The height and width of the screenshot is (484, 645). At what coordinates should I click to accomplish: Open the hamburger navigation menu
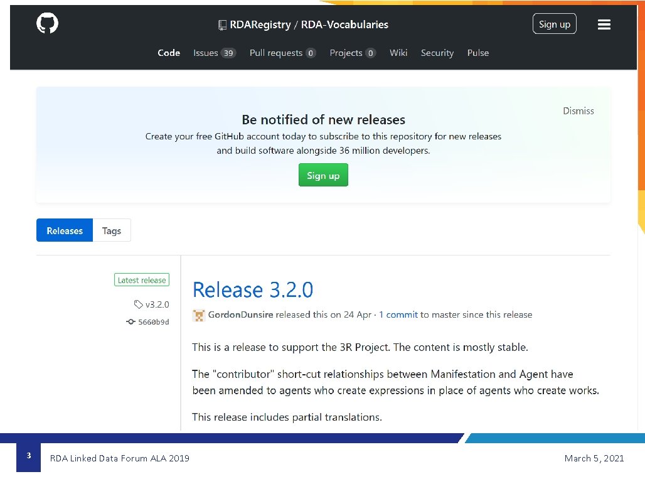(604, 24)
